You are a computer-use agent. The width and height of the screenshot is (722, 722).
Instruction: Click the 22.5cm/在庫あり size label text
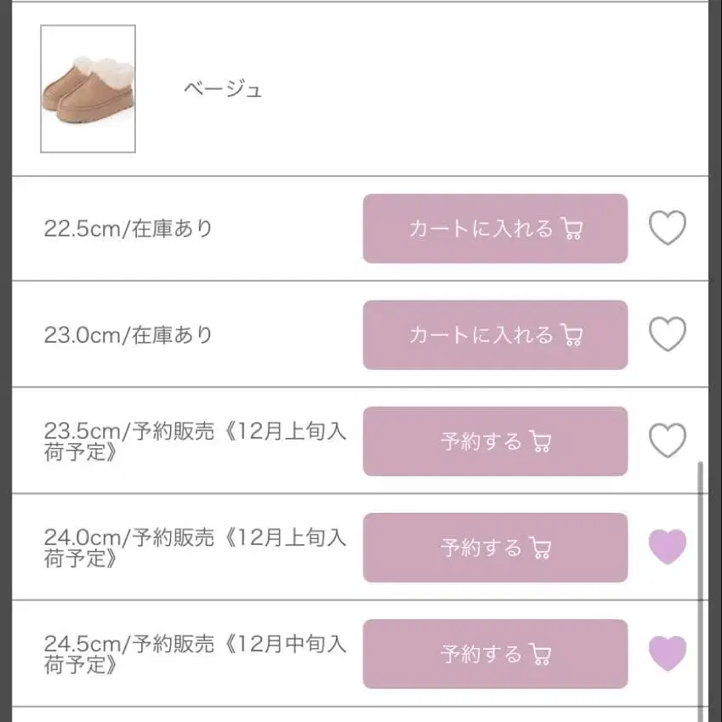(x=128, y=228)
